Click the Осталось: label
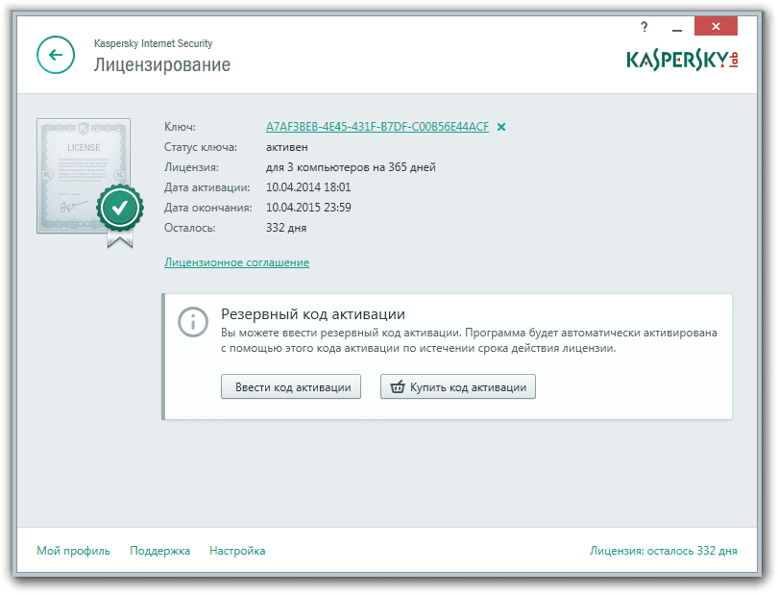 tap(190, 228)
